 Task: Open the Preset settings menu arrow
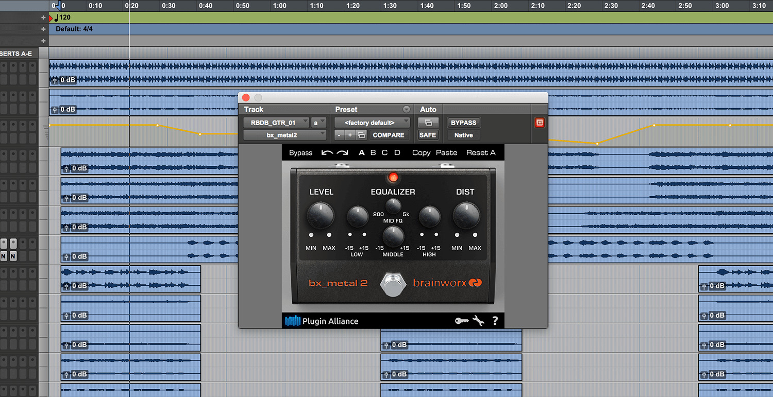tap(406, 109)
